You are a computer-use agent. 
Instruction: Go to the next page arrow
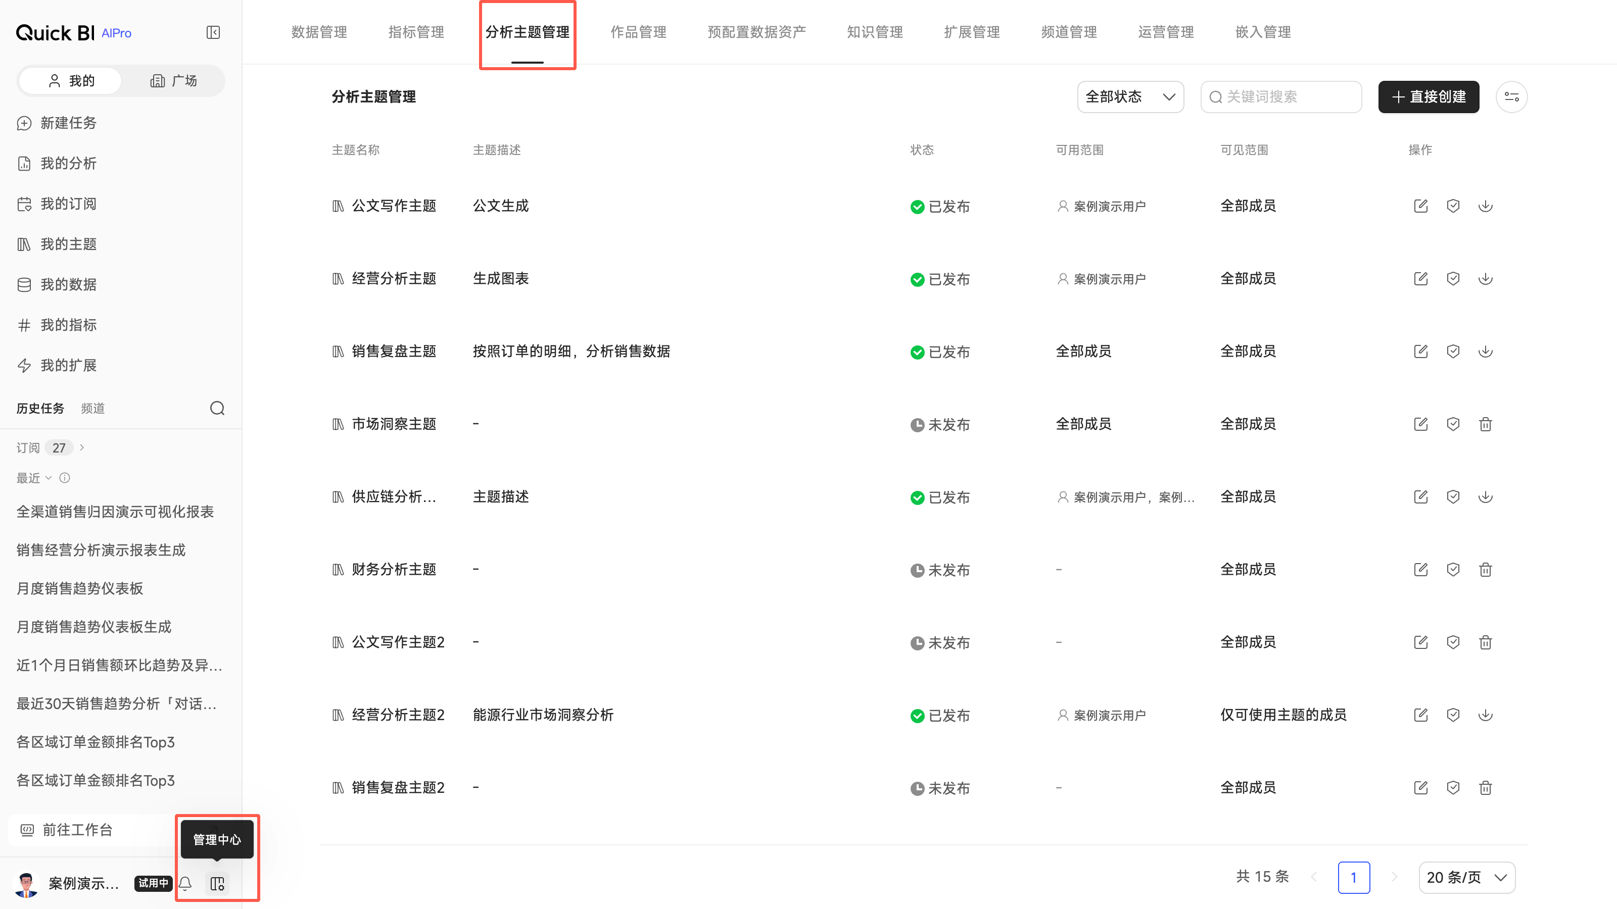point(1394,877)
